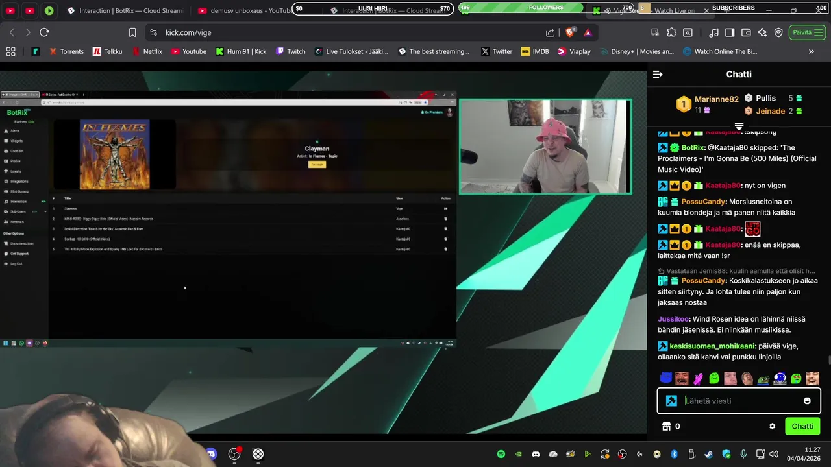
Task: Open the Torrents bookmark
Action: 66,51
